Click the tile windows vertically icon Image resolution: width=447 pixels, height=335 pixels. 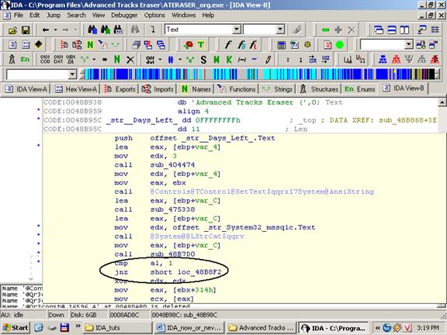(x=404, y=29)
